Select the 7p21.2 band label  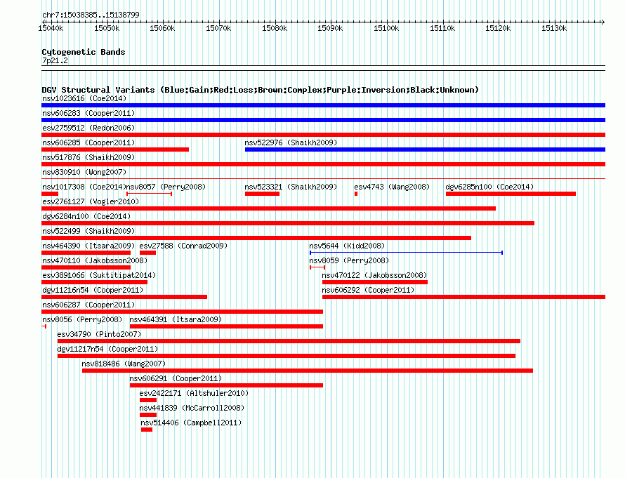pos(55,60)
